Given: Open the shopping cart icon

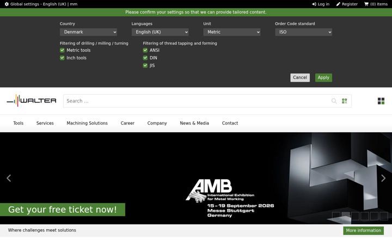Looking at the screenshot, I should tap(366, 4).
